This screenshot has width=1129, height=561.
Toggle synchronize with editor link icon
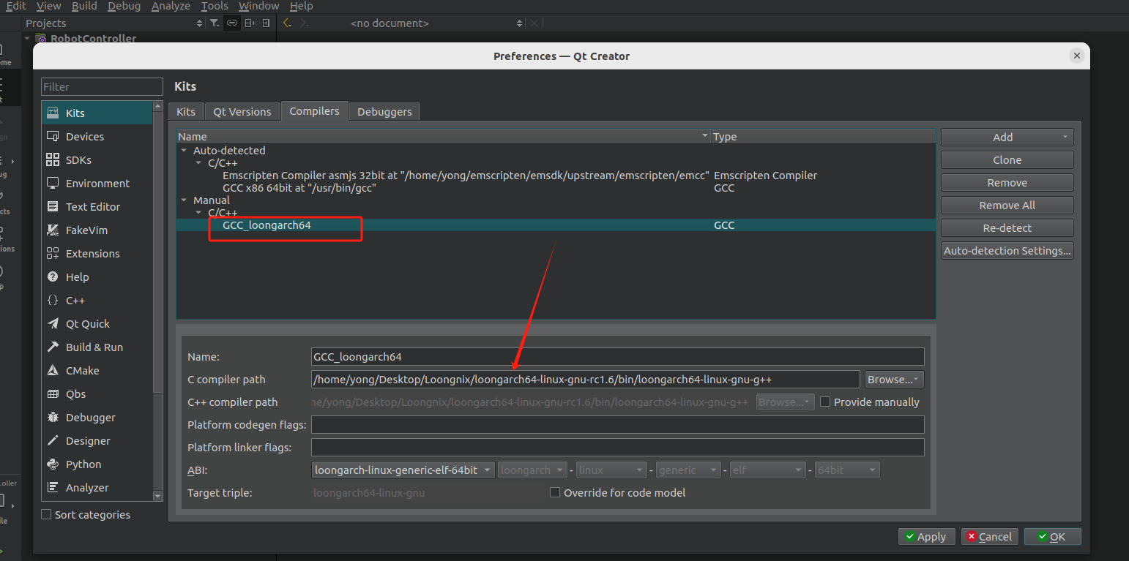(232, 23)
